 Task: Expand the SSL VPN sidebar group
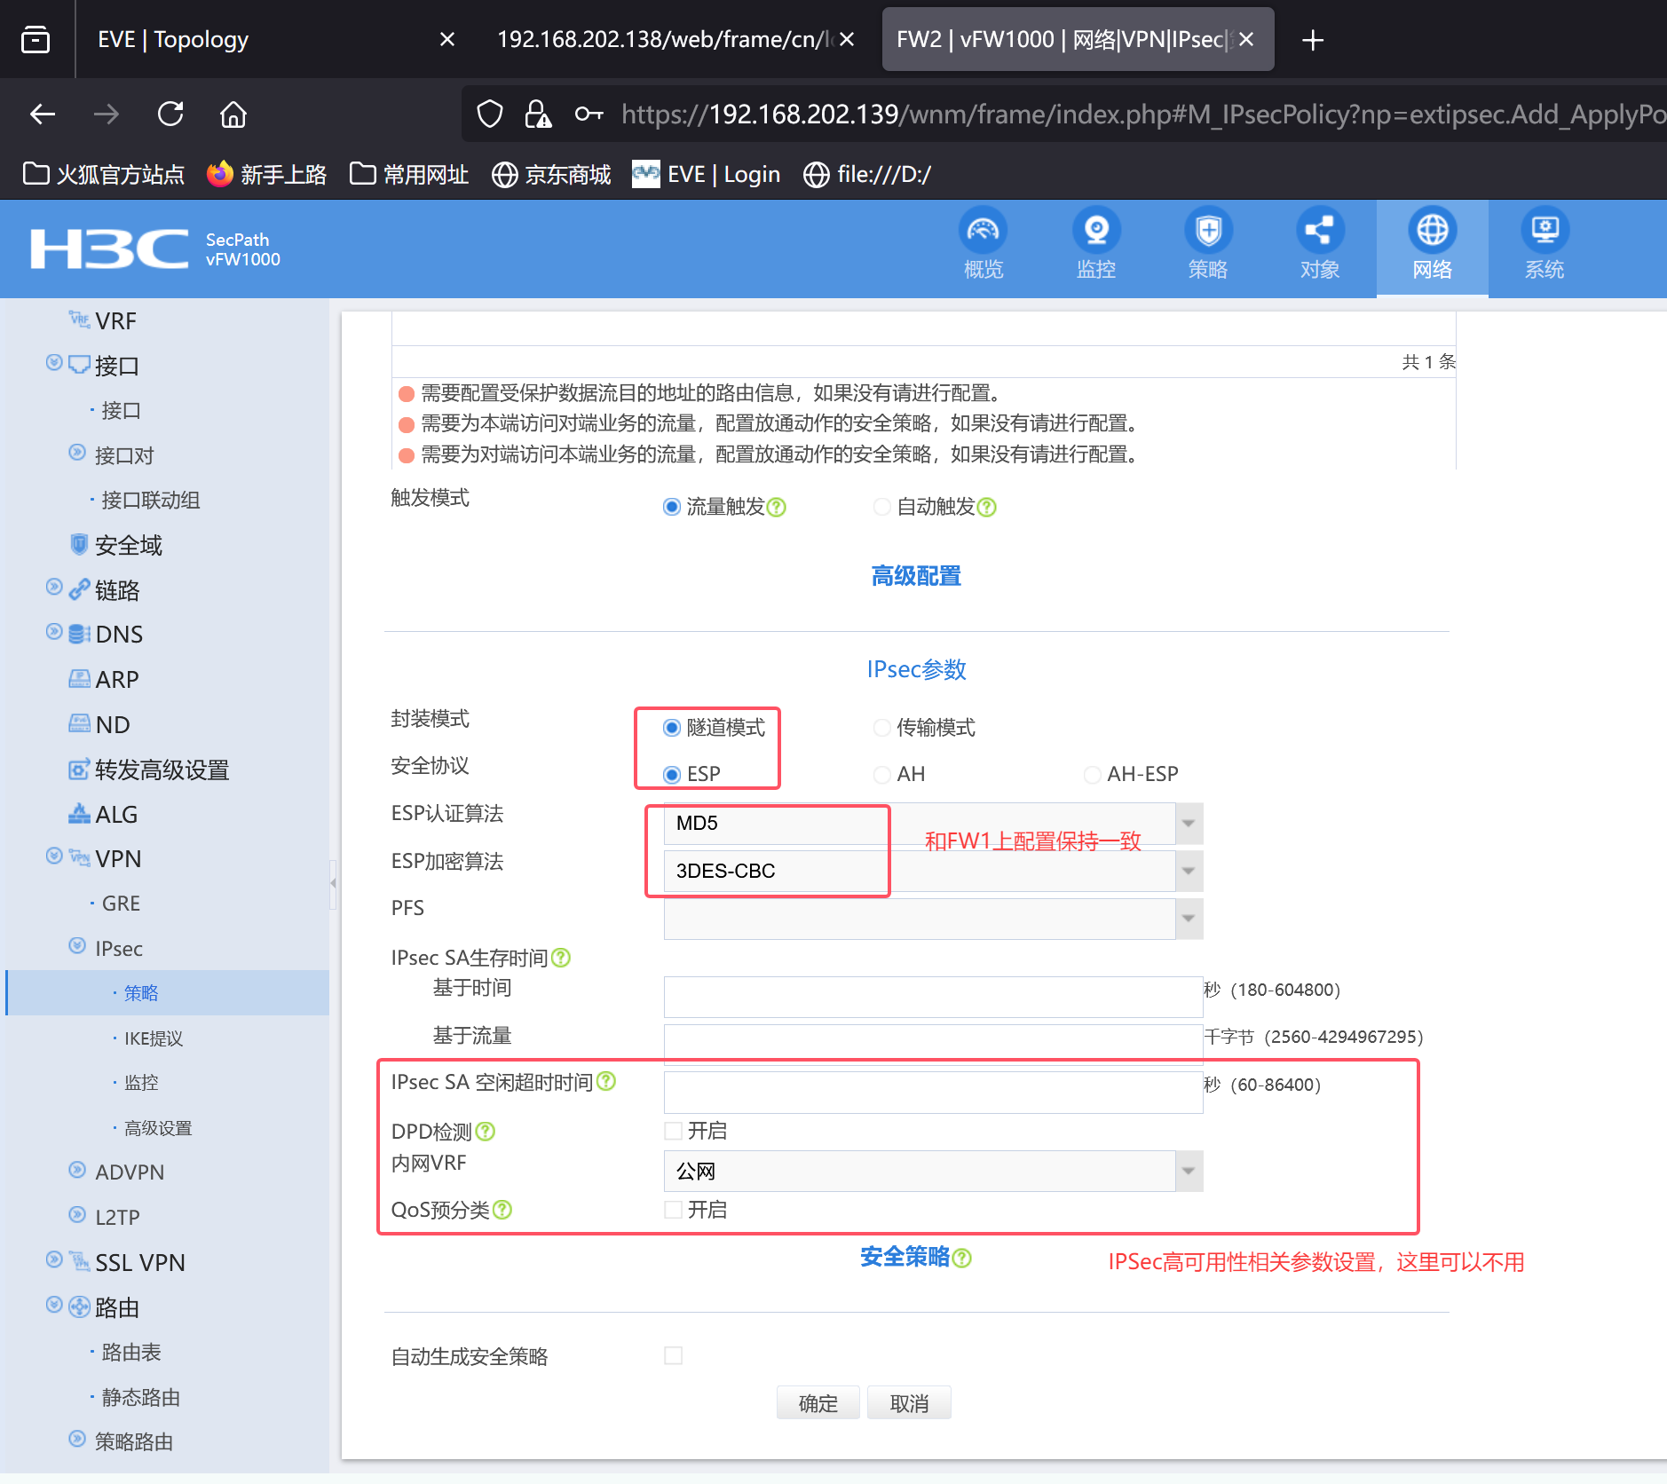54,1259
